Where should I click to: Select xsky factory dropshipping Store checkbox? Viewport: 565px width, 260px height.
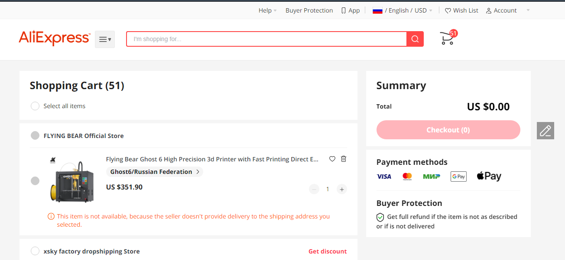pyautogui.click(x=35, y=251)
